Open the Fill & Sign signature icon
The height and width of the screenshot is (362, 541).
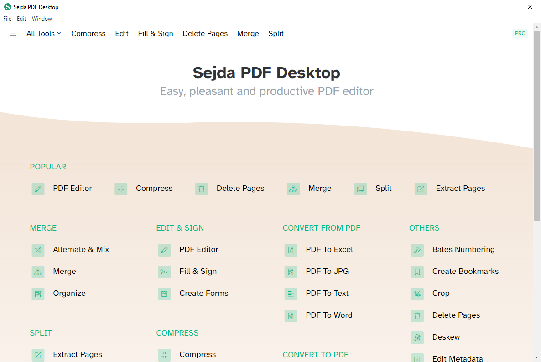(x=164, y=272)
